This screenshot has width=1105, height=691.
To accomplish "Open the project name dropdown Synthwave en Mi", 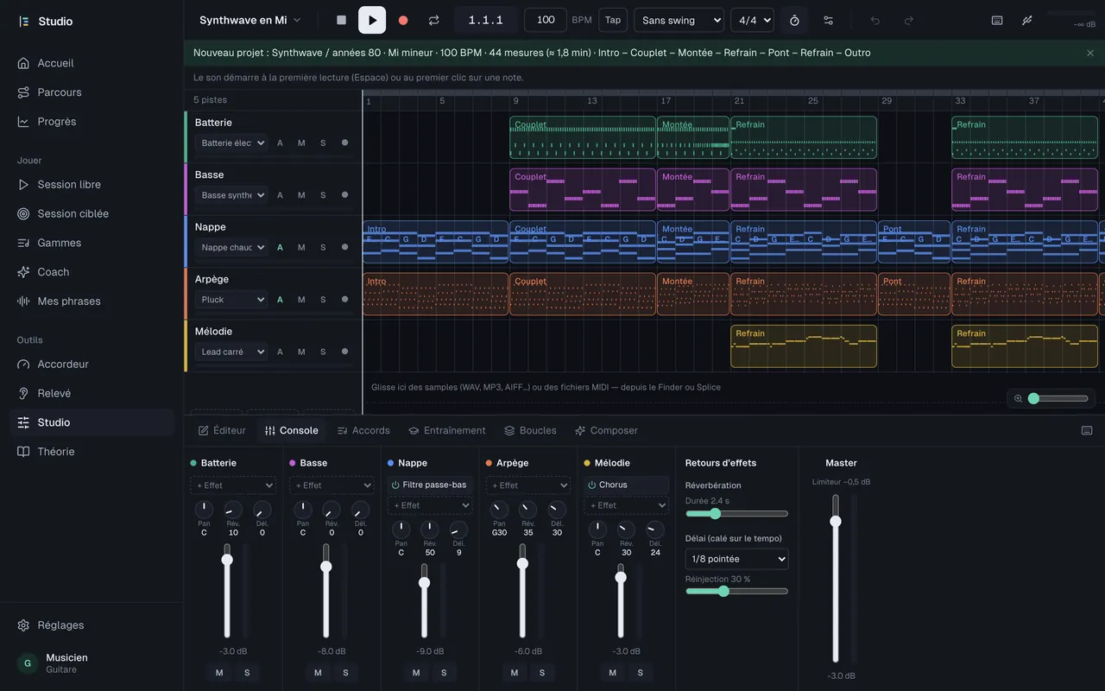I will (x=250, y=20).
